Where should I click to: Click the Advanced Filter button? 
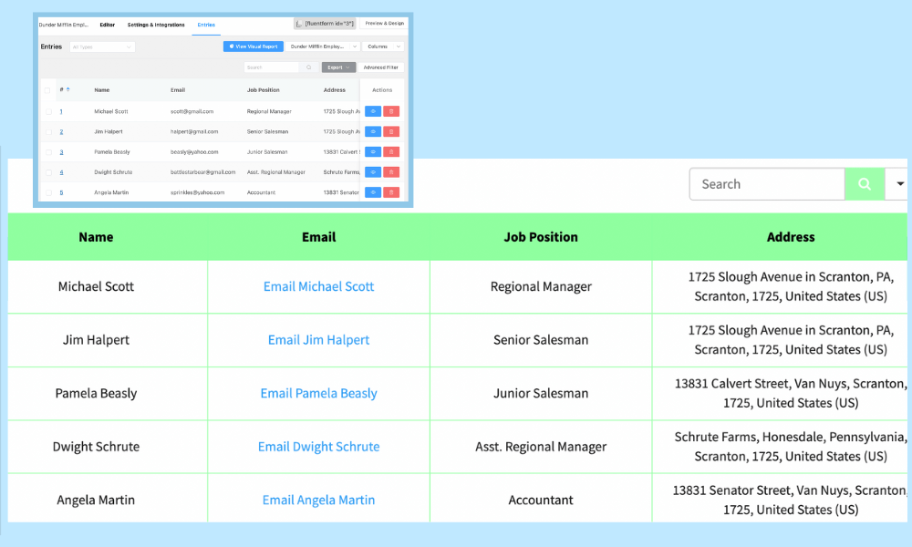coord(381,67)
